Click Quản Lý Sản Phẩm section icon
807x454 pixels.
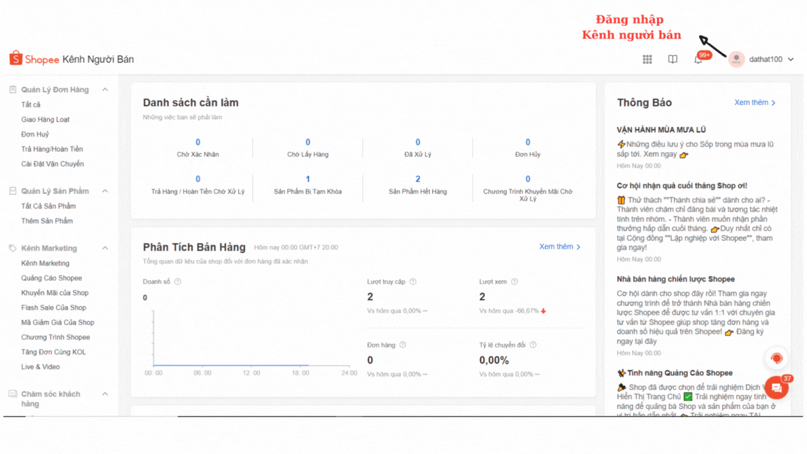(13, 191)
